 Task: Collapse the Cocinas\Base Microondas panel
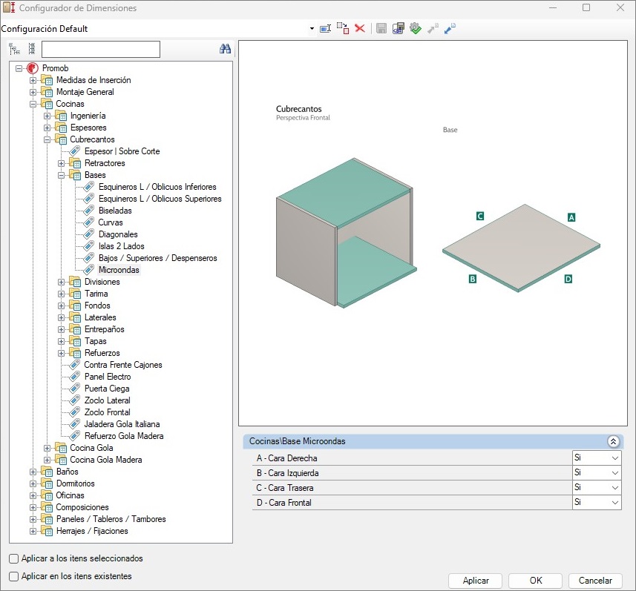[613, 441]
